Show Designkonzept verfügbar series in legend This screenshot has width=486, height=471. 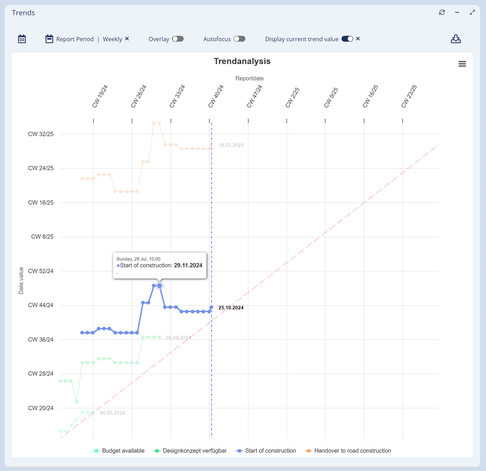tap(194, 451)
